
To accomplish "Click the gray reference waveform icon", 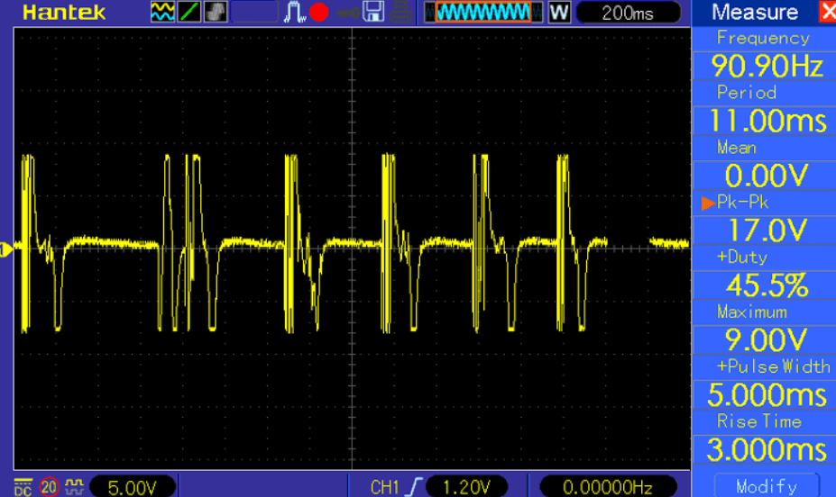I will [x=216, y=13].
